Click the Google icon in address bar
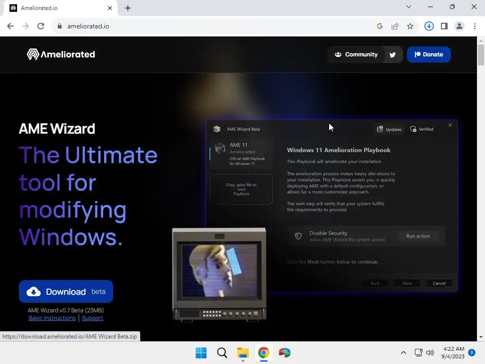The width and height of the screenshot is (485, 364). coord(380,26)
